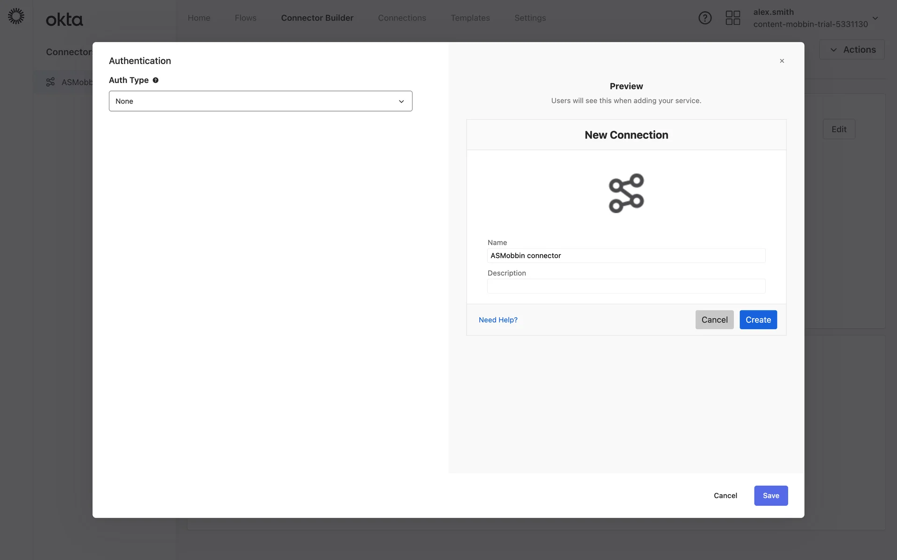Viewport: 897px width, 560px height.
Task: Expand the alex.smith account menu chevron
Action: [875, 18]
